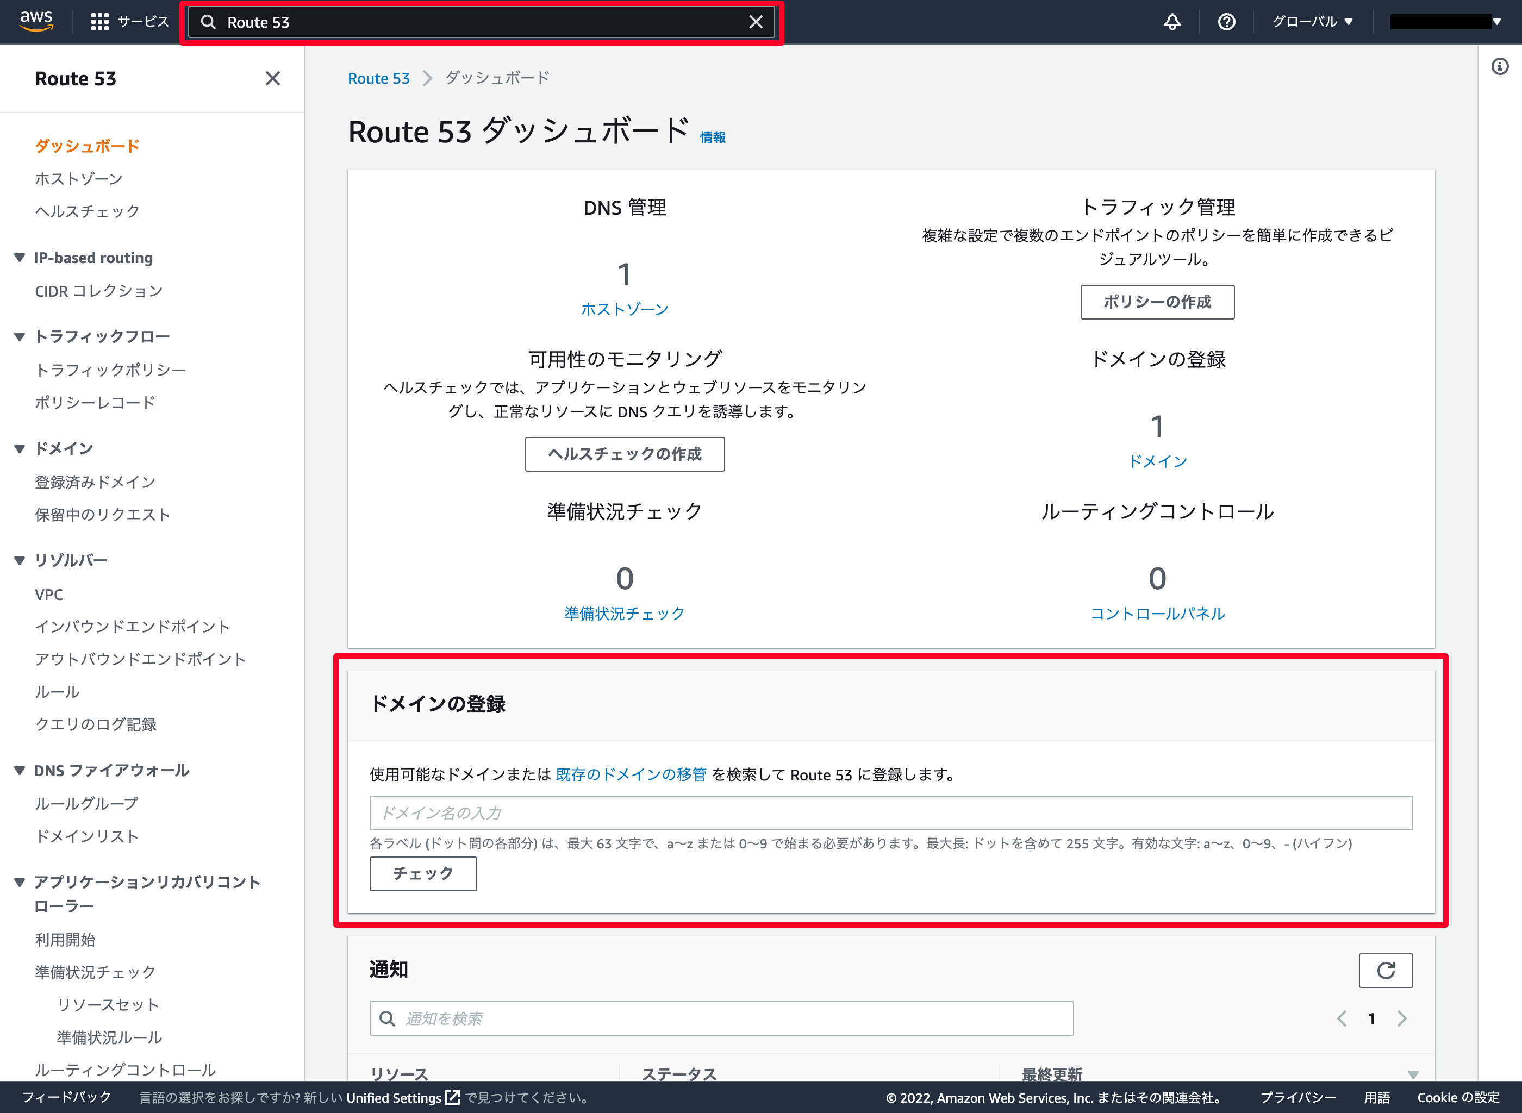Select ホストゾーン in the sidebar

point(78,178)
